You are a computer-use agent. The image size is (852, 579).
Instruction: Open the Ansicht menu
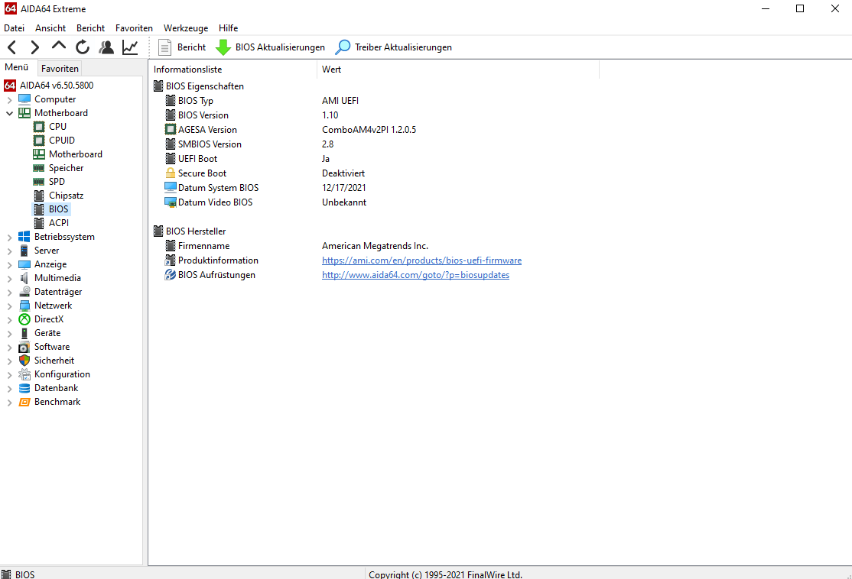(50, 27)
